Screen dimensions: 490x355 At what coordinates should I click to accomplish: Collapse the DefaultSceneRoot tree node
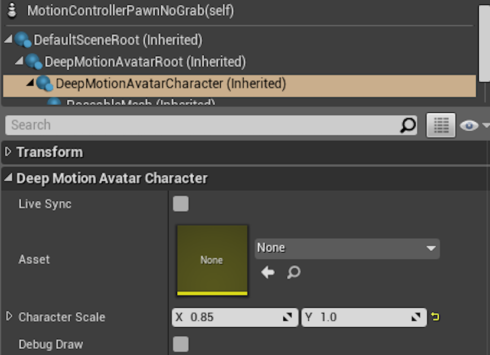(x=8, y=39)
